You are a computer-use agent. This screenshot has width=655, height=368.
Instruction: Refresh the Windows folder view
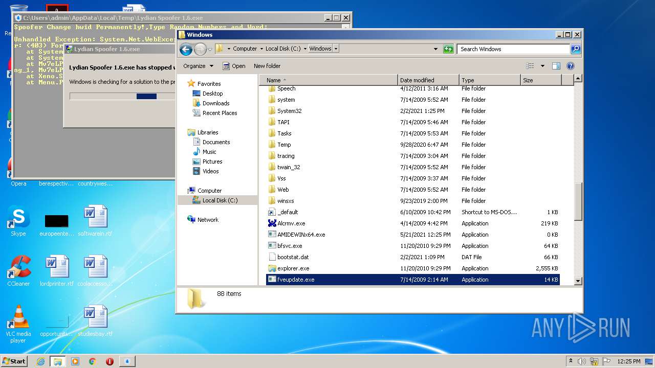448,49
